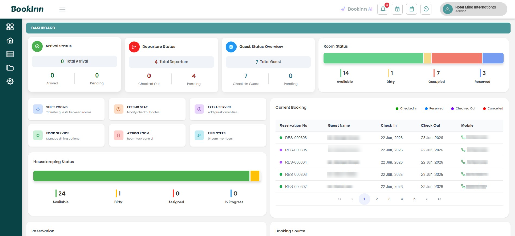Click the Check Out column header
This screenshot has height=236, width=515.
coord(430,125)
